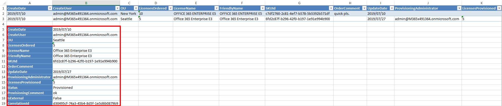Click the CorrelationId label cell
The height and width of the screenshot is (106, 502).
coord(30,103)
